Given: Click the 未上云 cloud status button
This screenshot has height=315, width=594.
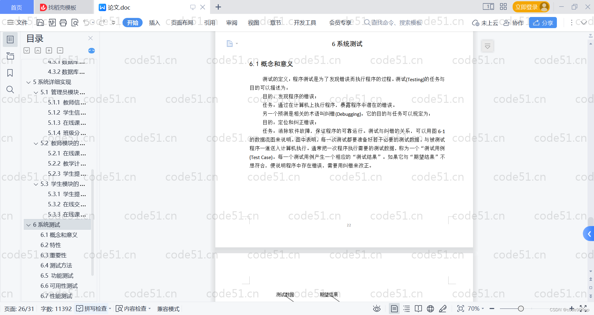Looking at the screenshot, I should click(x=485, y=23).
